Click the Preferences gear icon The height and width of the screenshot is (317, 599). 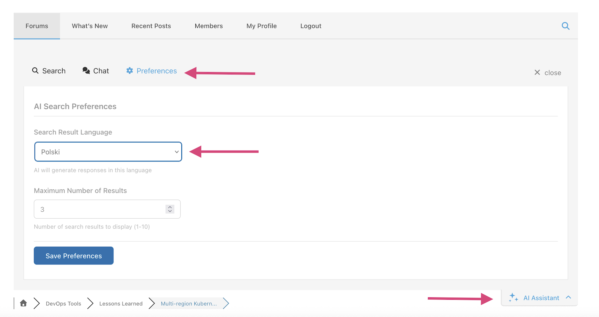pos(129,71)
